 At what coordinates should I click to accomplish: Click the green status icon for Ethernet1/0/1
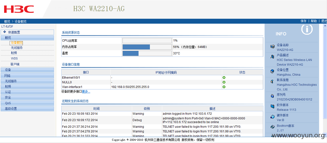click(224, 78)
